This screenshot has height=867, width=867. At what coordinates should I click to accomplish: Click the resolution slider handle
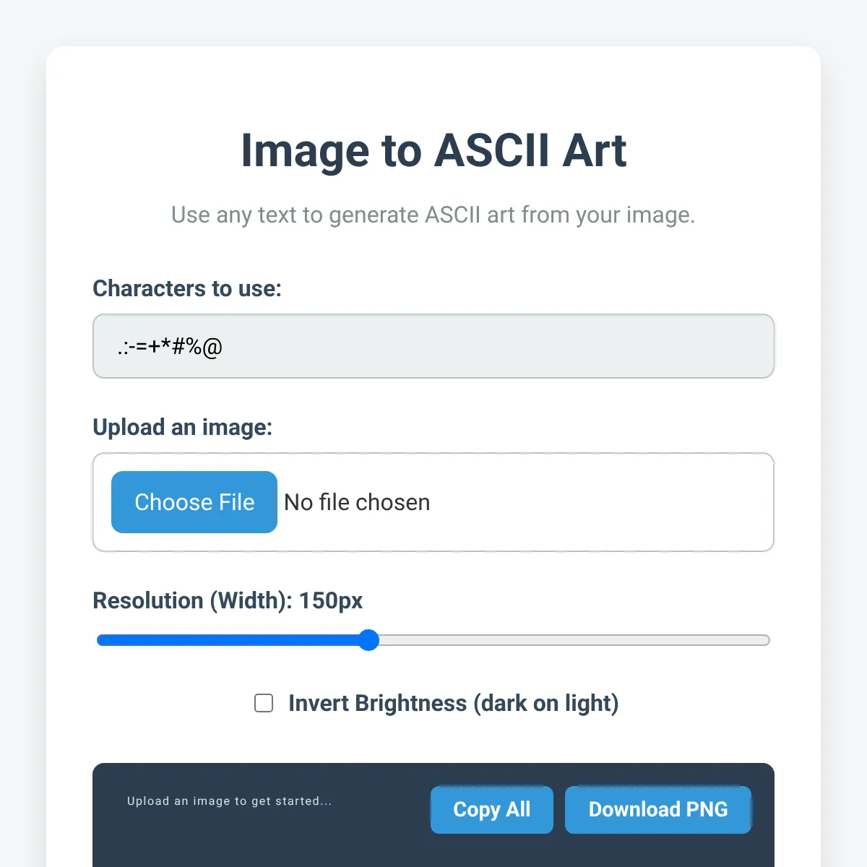coord(368,640)
